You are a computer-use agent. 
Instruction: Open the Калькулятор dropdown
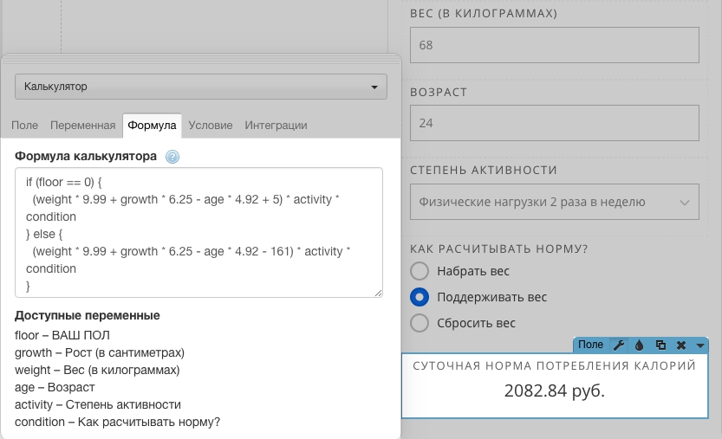click(201, 87)
